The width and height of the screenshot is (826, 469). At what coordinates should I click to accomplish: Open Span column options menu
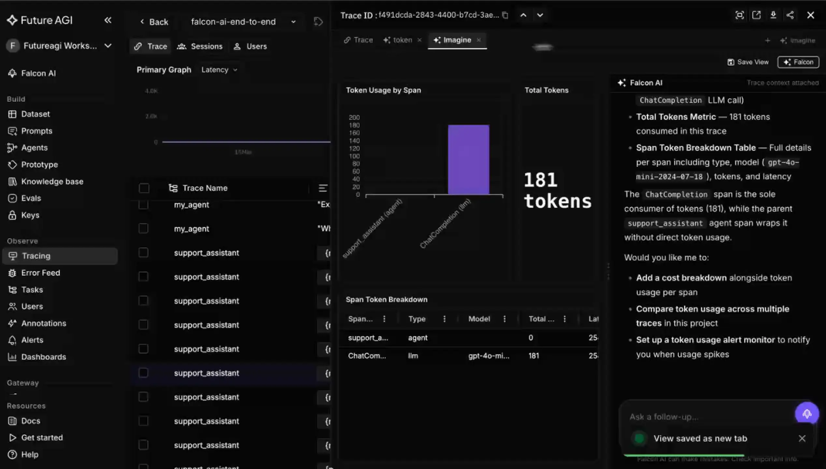coord(384,319)
